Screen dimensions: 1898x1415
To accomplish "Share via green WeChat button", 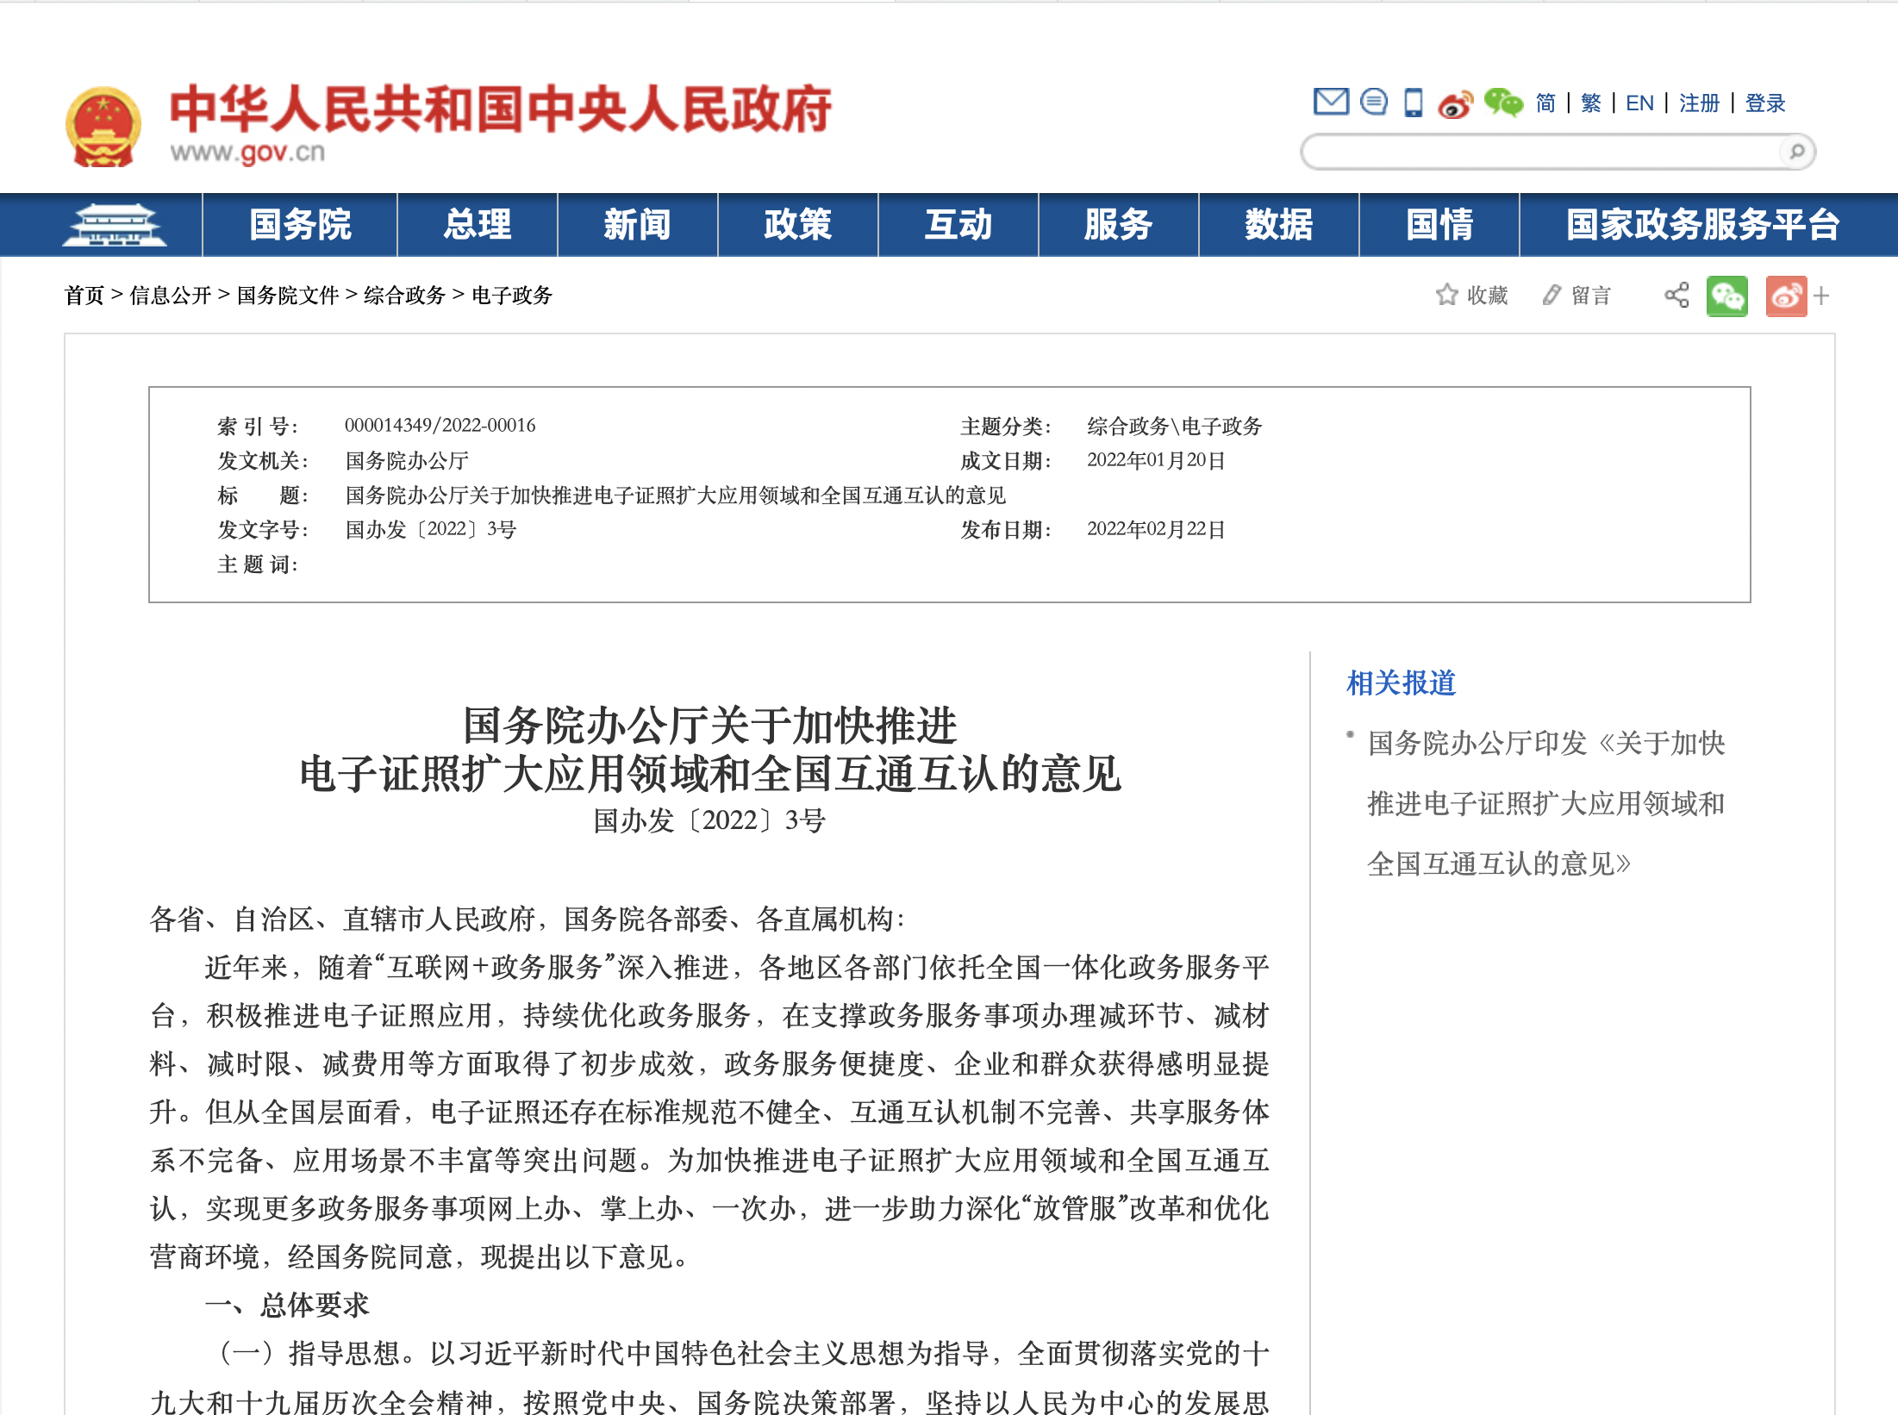I will [1726, 296].
